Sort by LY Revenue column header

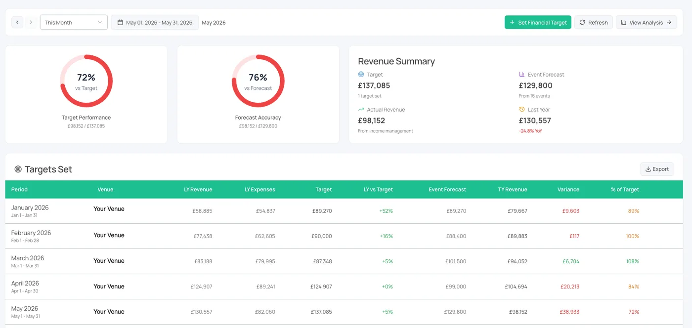[198, 190]
